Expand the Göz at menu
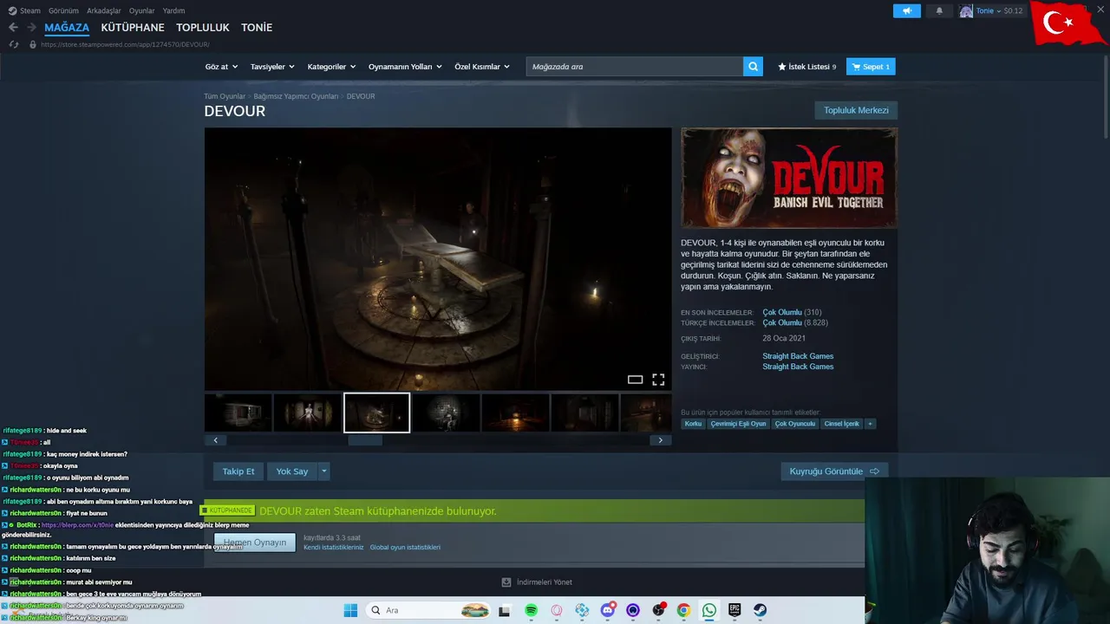The height and width of the screenshot is (624, 1110). (220, 67)
